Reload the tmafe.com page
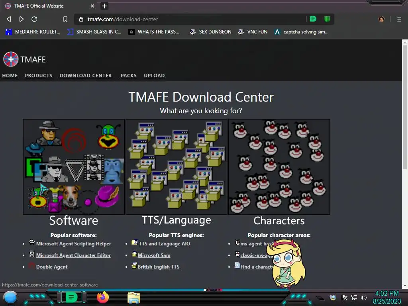The image size is (408, 306). (x=34, y=19)
